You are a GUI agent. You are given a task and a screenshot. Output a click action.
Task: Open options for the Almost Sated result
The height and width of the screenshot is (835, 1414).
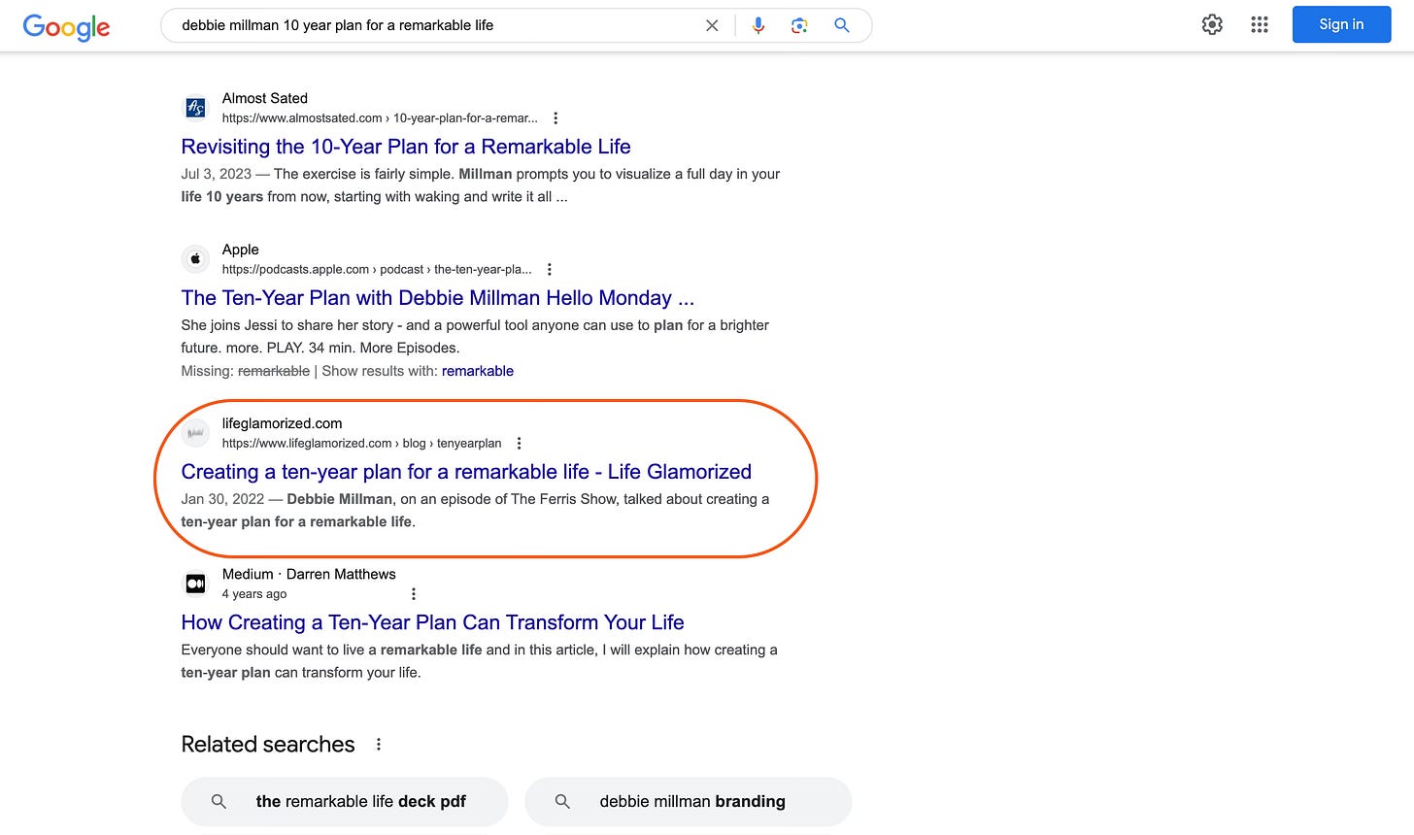(x=555, y=117)
